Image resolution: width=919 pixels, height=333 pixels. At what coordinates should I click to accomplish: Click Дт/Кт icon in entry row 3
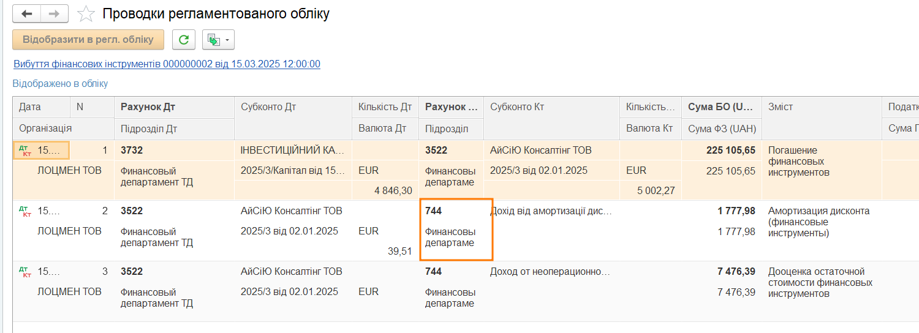(25, 272)
